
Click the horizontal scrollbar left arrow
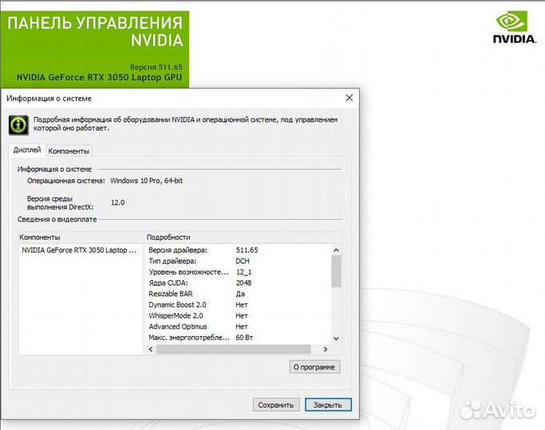click(152, 350)
